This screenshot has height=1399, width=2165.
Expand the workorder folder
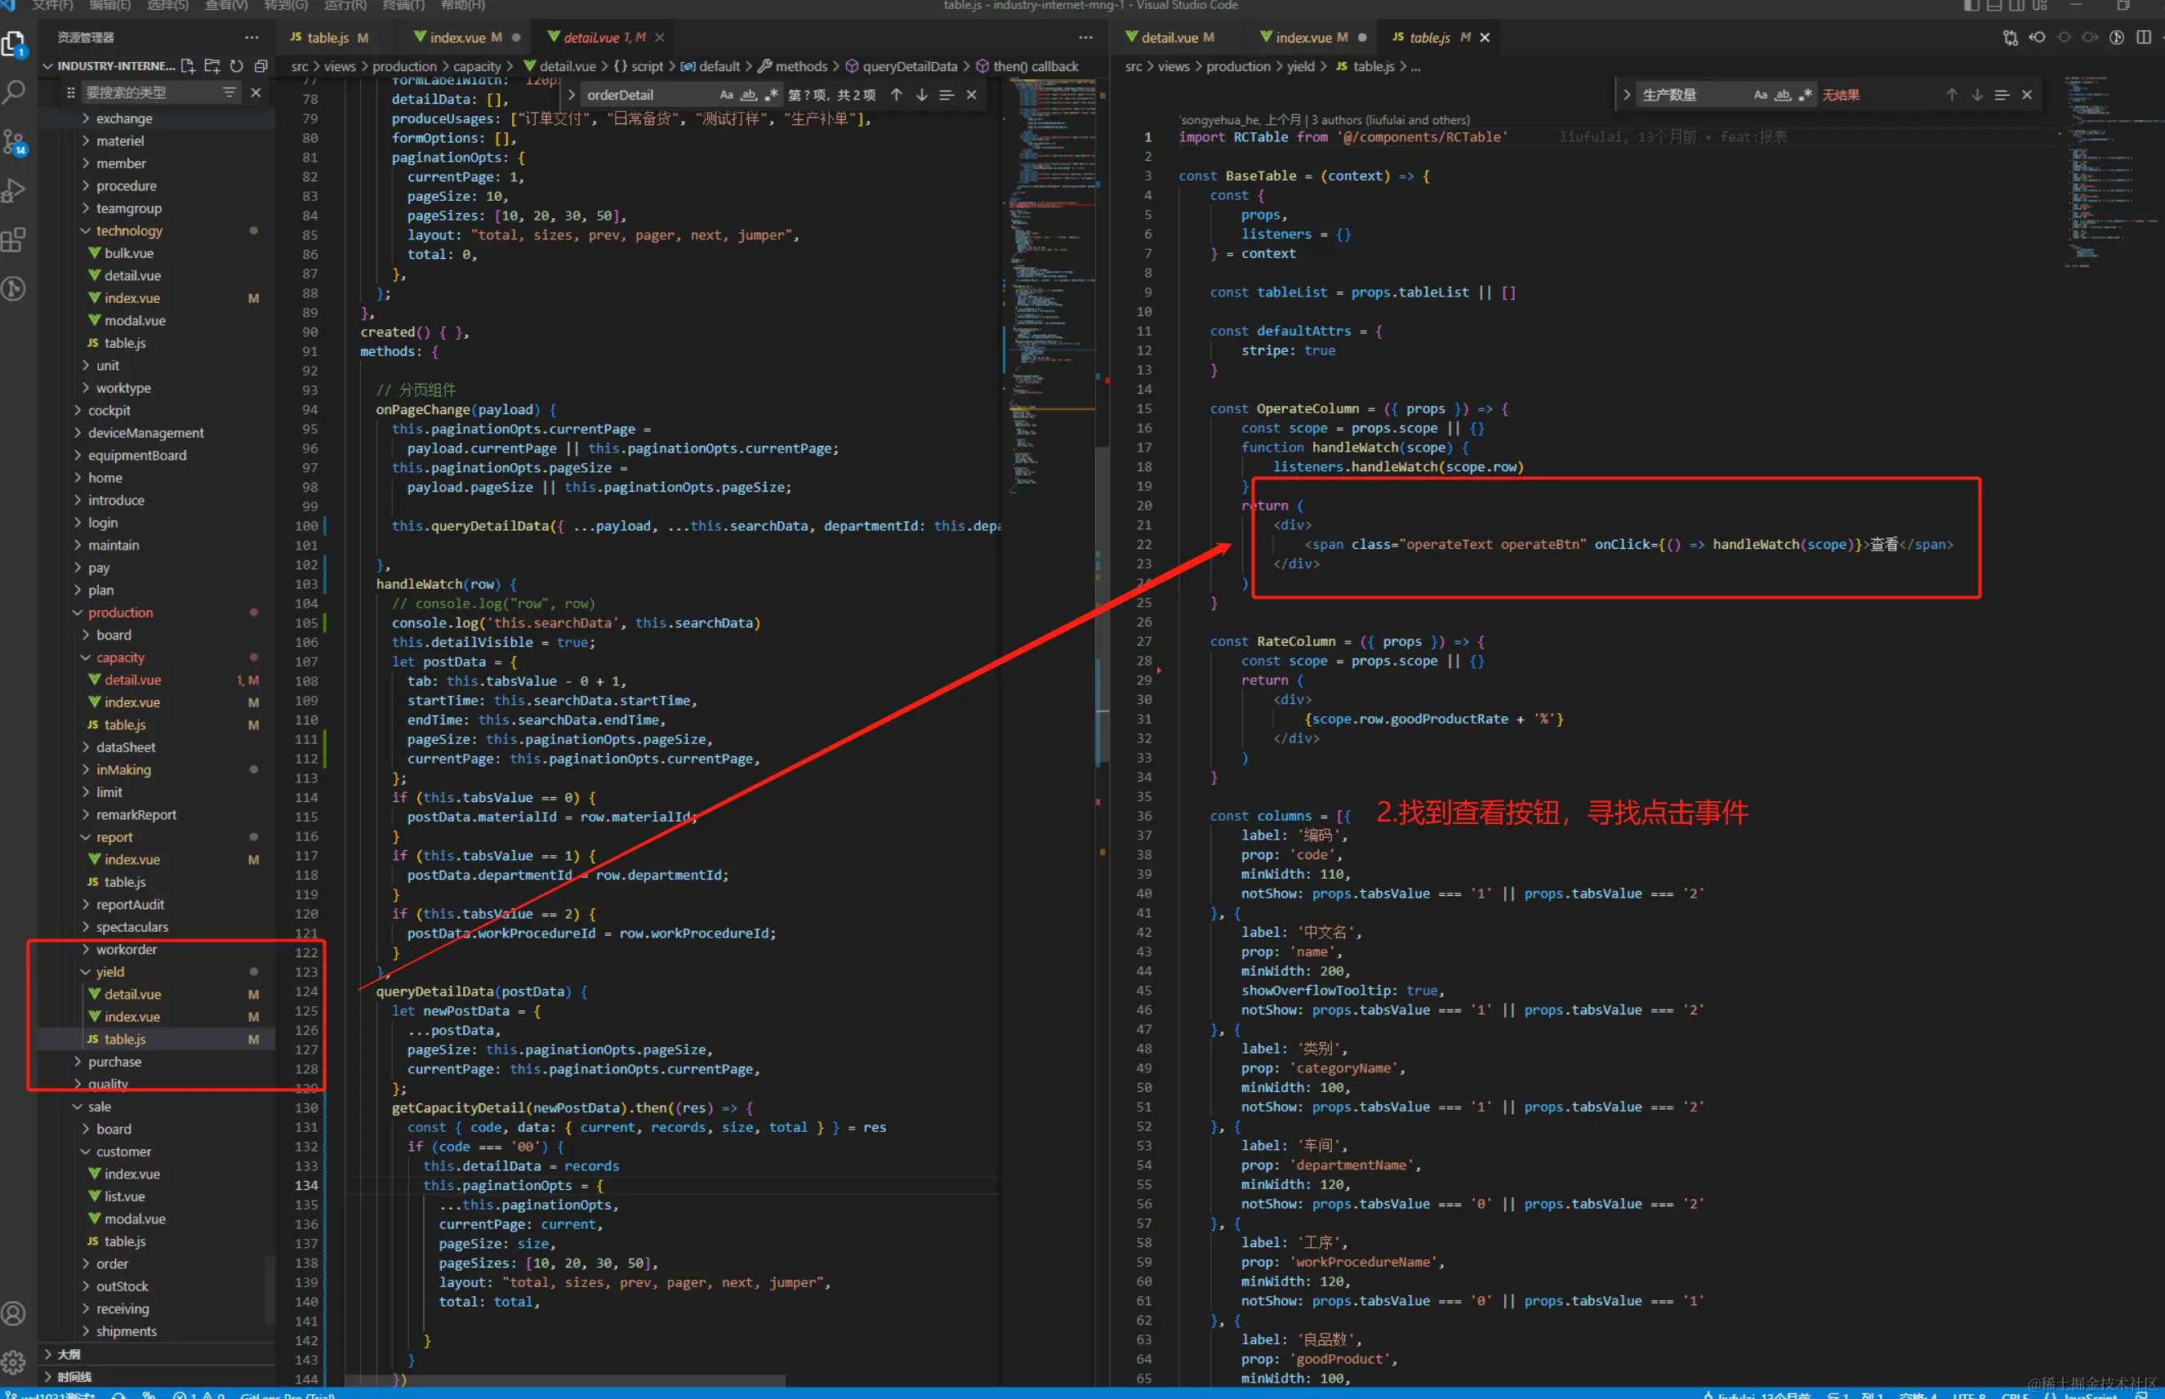pos(125,949)
